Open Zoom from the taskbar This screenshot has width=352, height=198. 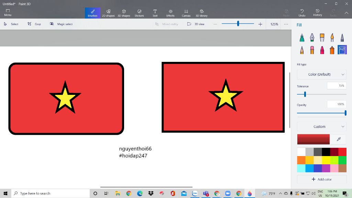[x=228, y=193]
